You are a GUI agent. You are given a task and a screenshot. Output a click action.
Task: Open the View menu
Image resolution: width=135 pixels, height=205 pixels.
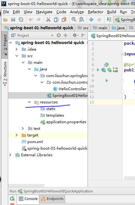tap(28, 12)
